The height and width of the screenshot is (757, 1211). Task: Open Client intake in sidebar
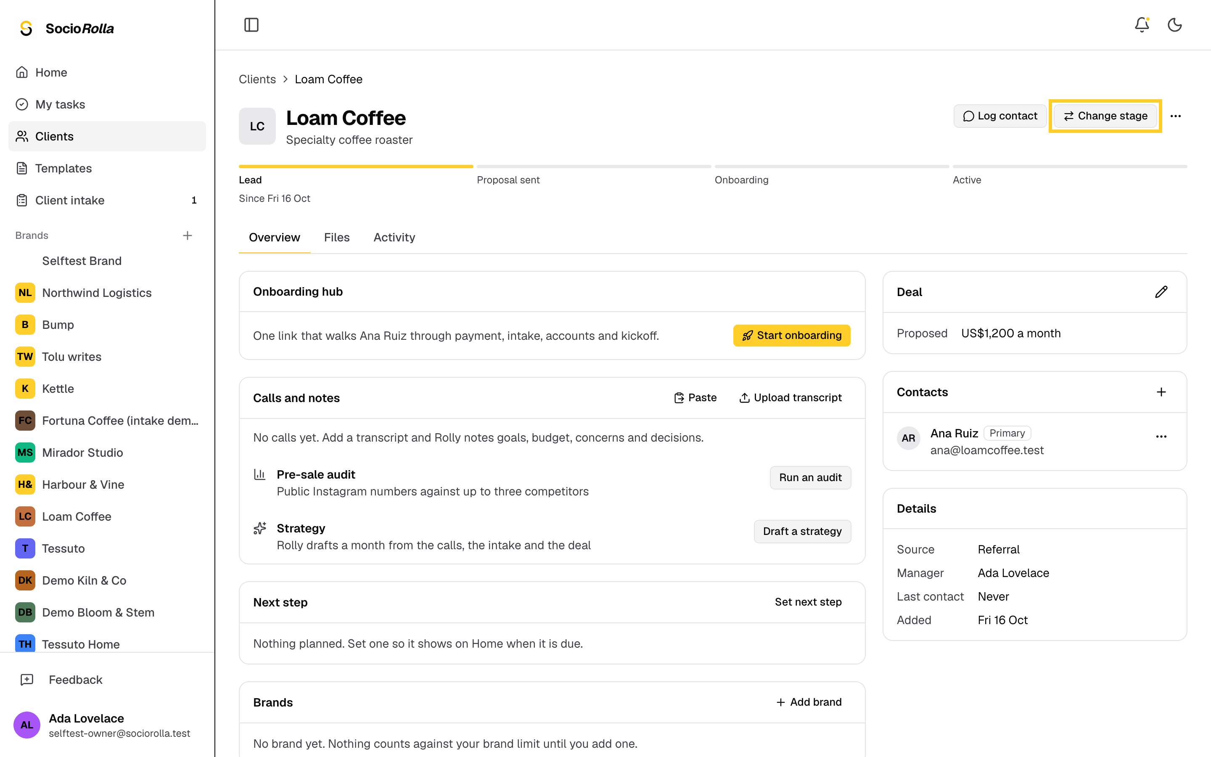point(107,200)
